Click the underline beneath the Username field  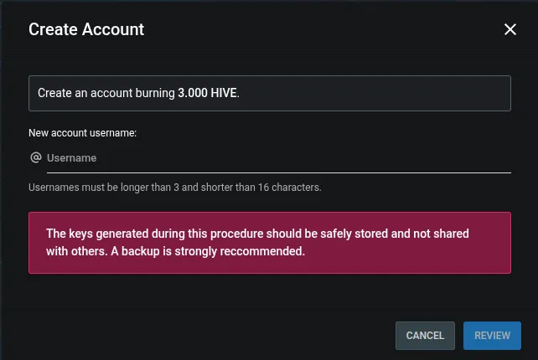point(278,172)
